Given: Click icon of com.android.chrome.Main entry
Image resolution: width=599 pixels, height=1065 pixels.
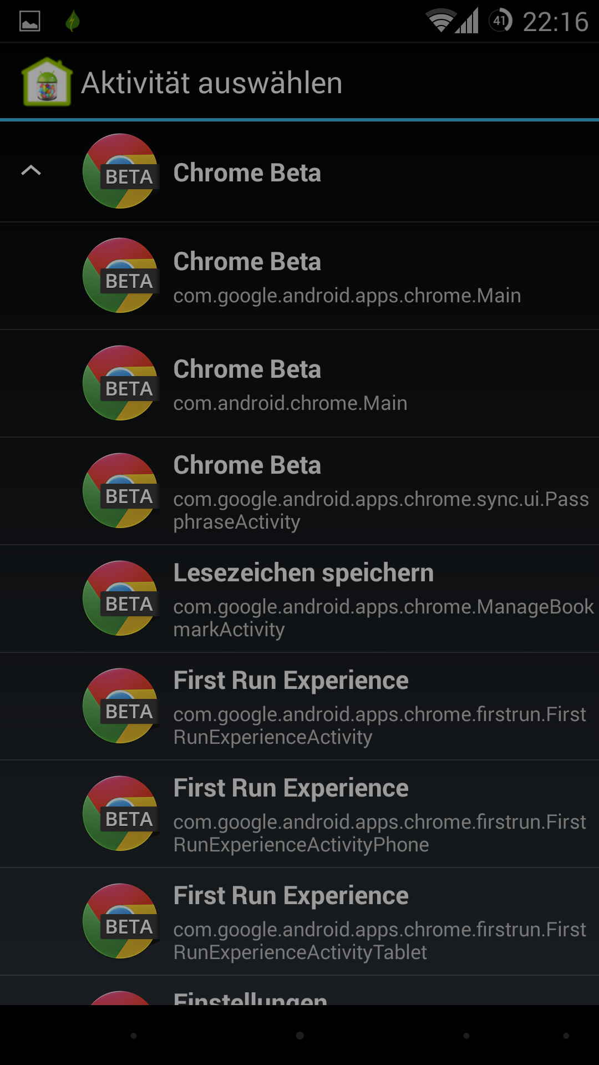Looking at the screenshot, I should pos(121,383).
